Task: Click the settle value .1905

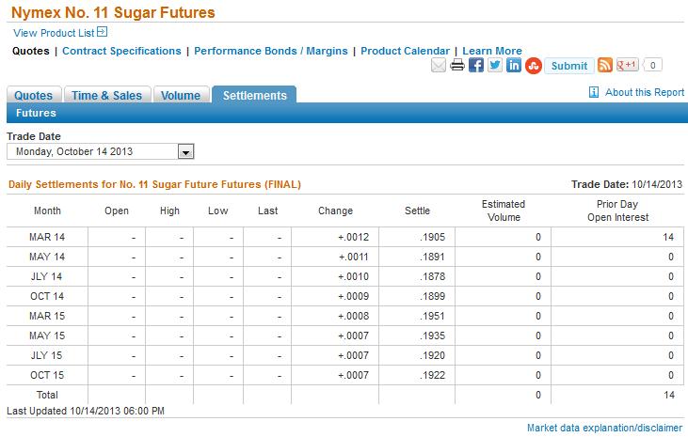Action: tap(432, 237)
